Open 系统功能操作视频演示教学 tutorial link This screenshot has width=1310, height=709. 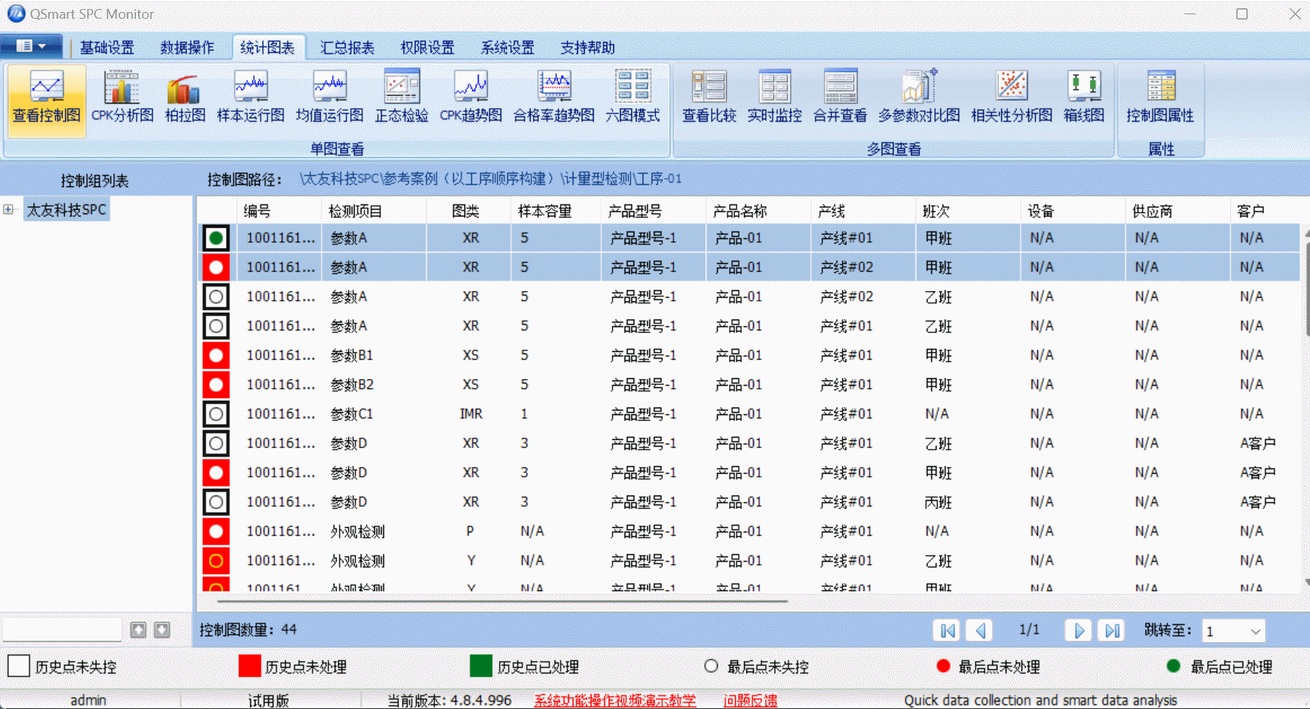pyautogui.click(x=615, y=700)
